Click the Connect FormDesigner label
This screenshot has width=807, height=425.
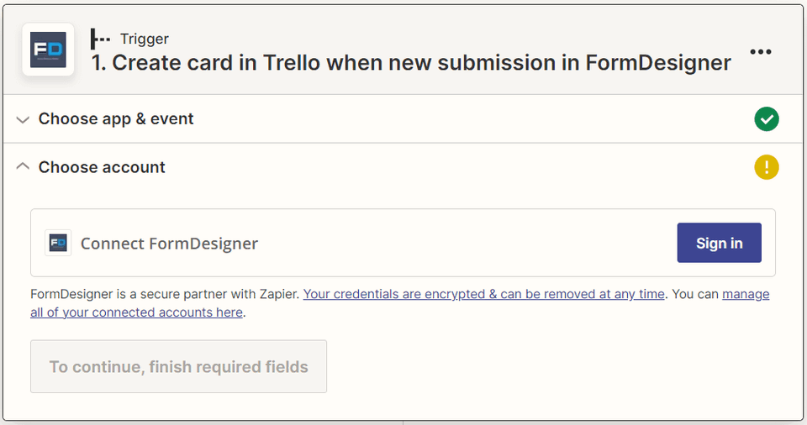169,244
